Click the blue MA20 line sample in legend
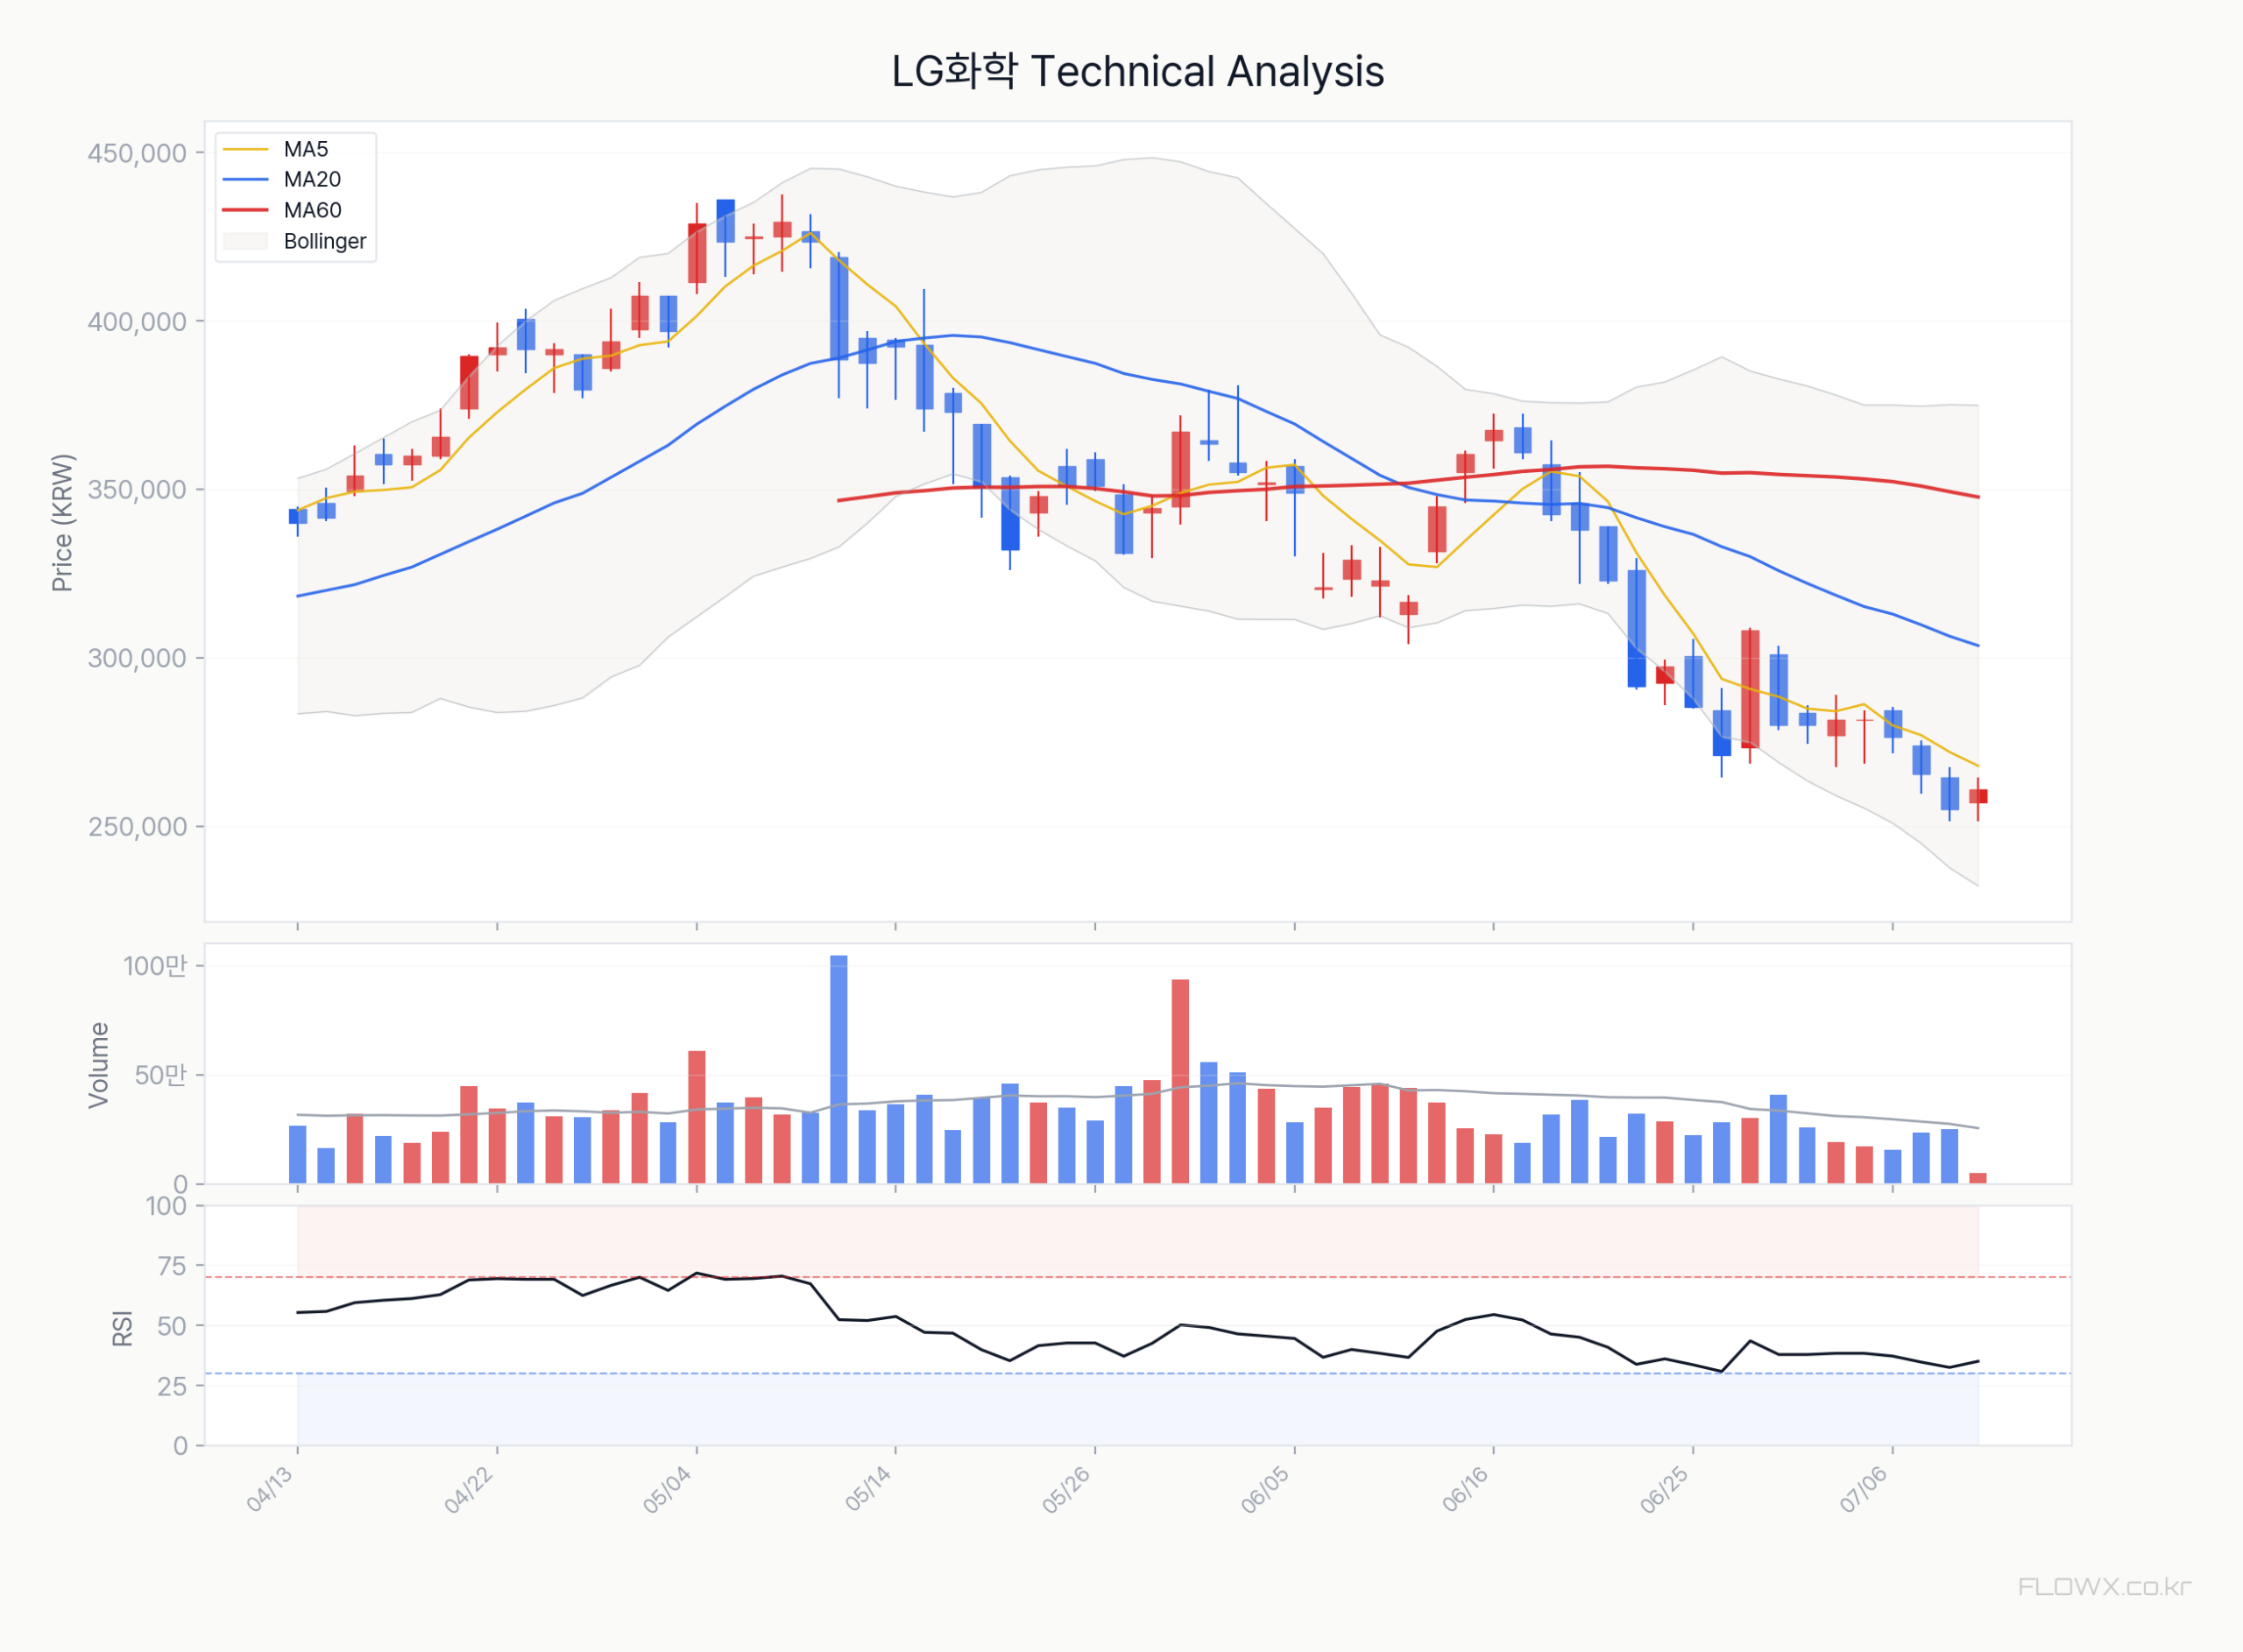The image size is (2243, 1652). click(246, 180)
